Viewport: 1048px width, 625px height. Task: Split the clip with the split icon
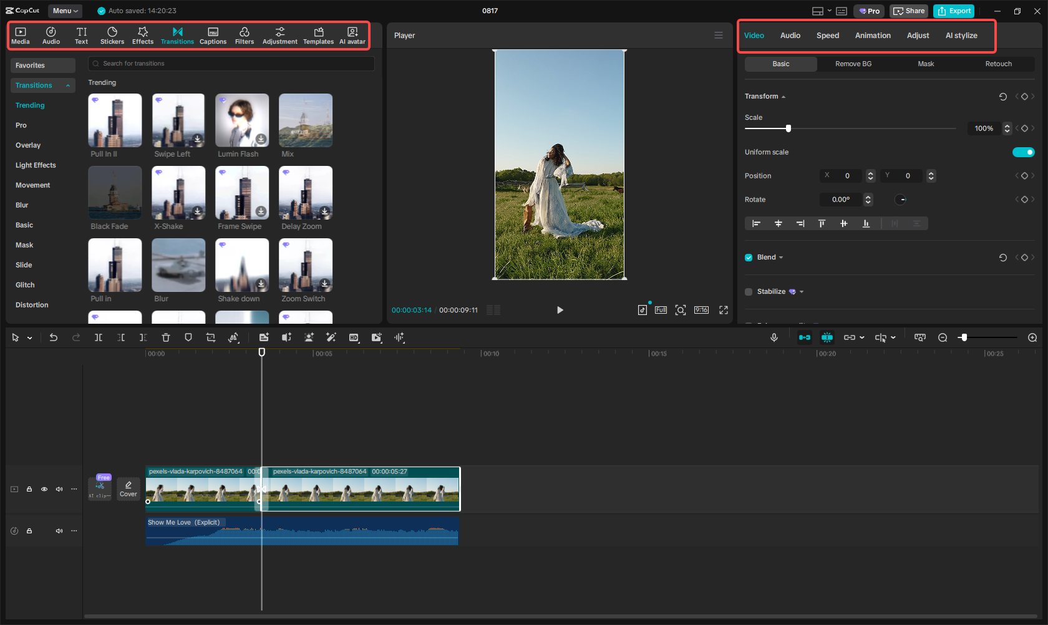99,337
